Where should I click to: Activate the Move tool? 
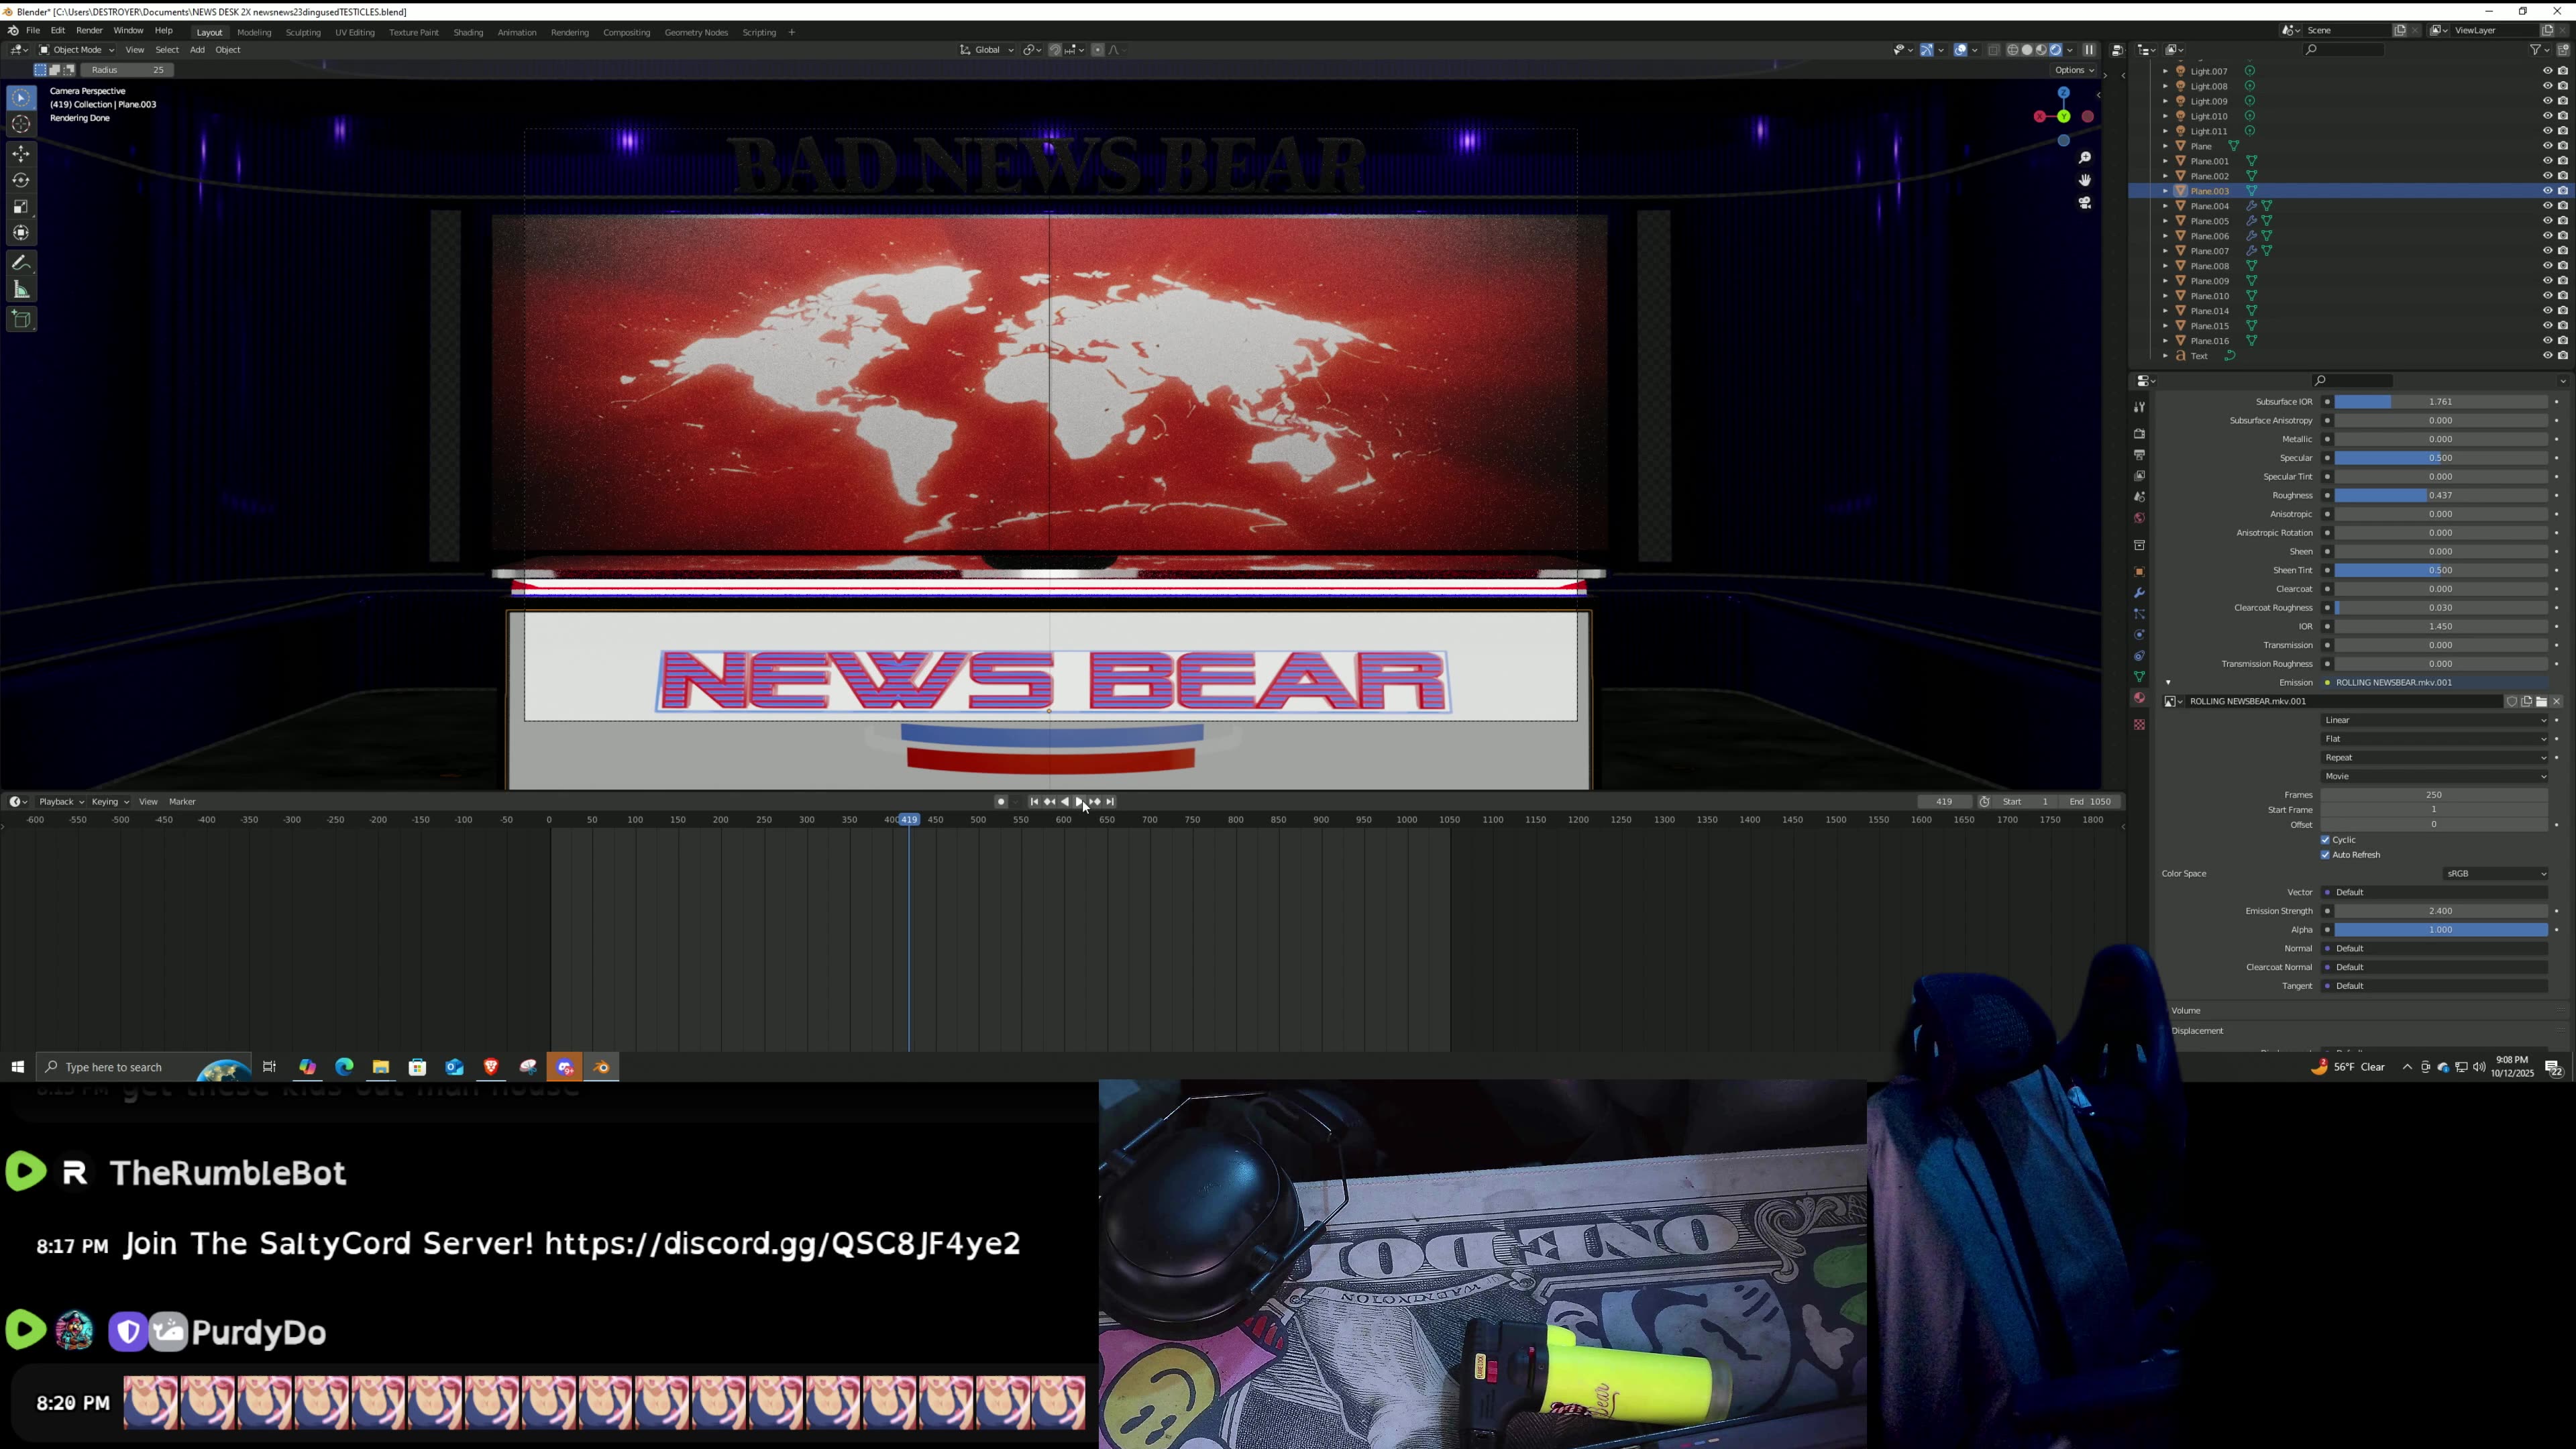tap(21, 154)
